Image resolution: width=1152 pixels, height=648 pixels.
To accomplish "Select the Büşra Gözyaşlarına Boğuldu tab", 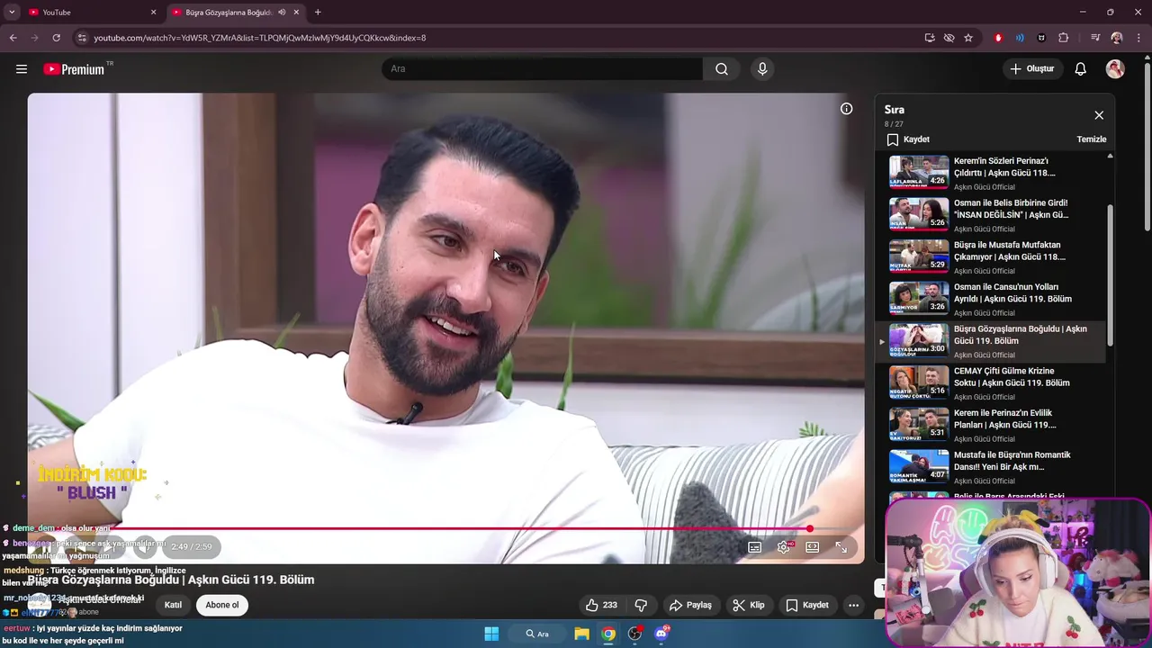I will click(236, 13).
